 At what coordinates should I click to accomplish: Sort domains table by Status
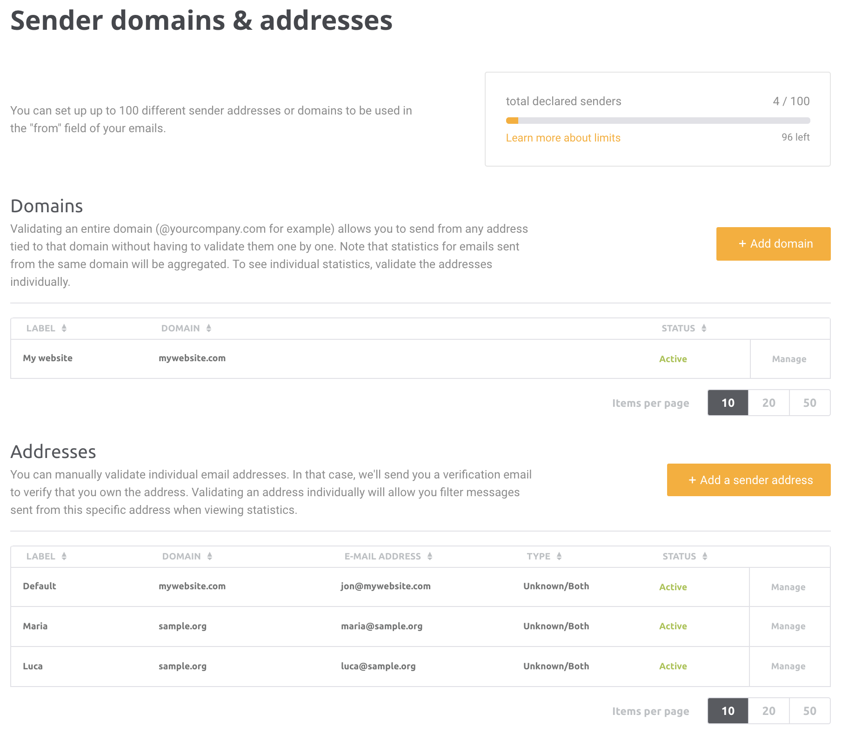coord(684,328)
